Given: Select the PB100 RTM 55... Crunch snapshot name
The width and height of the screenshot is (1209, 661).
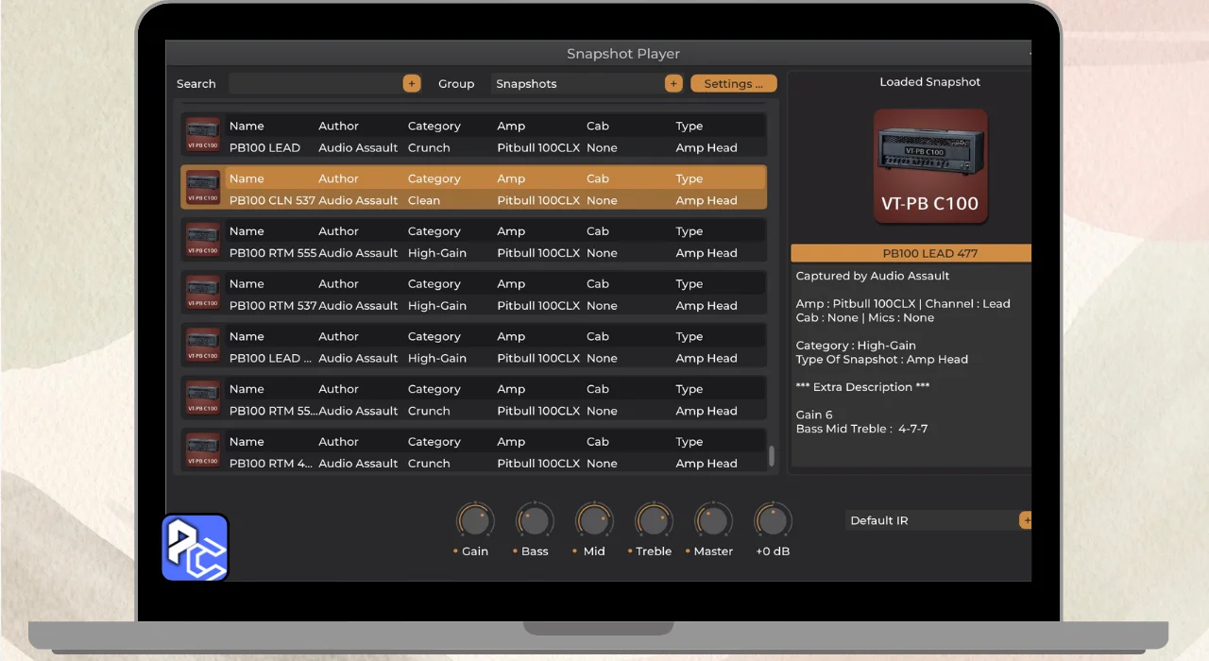Looking at the screenshot, I should pyautogui.click(x=272, y=411).
